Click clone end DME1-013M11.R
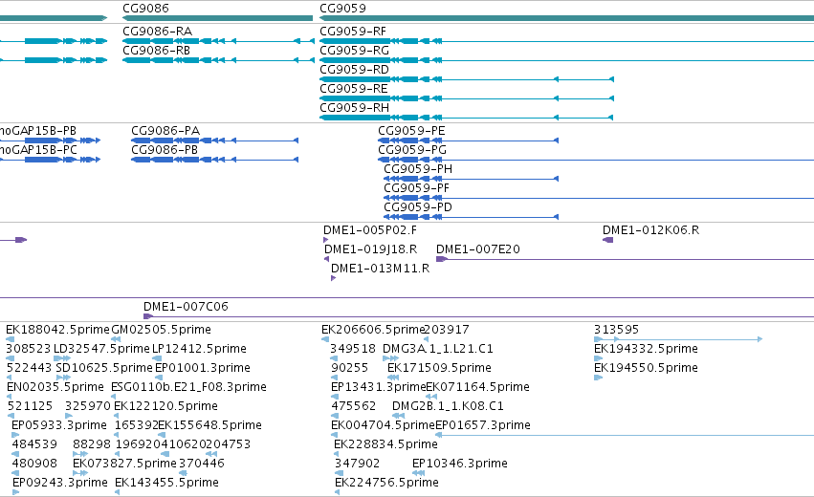 tap(380, 269)
